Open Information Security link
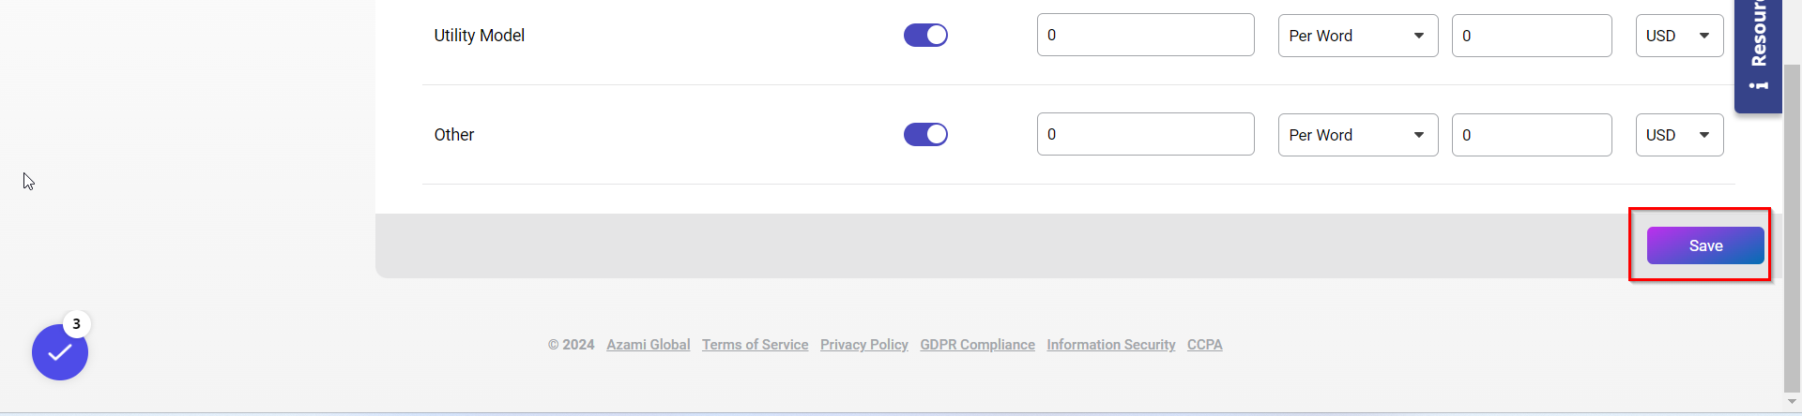Viewport: 1802px width, 416px height. coord(1110,345)
